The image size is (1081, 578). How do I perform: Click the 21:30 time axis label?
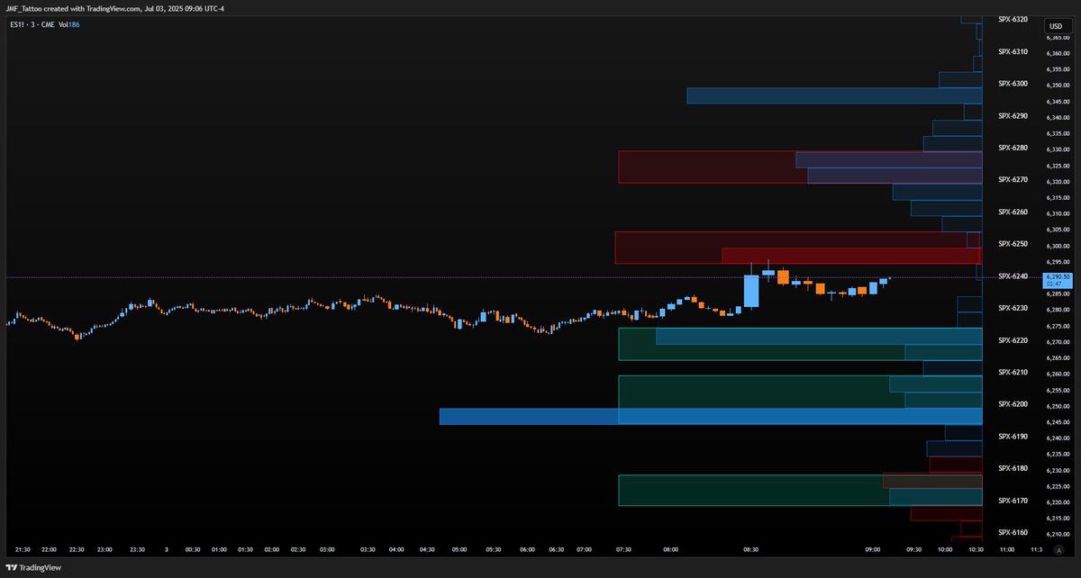(x=23, y=549)
